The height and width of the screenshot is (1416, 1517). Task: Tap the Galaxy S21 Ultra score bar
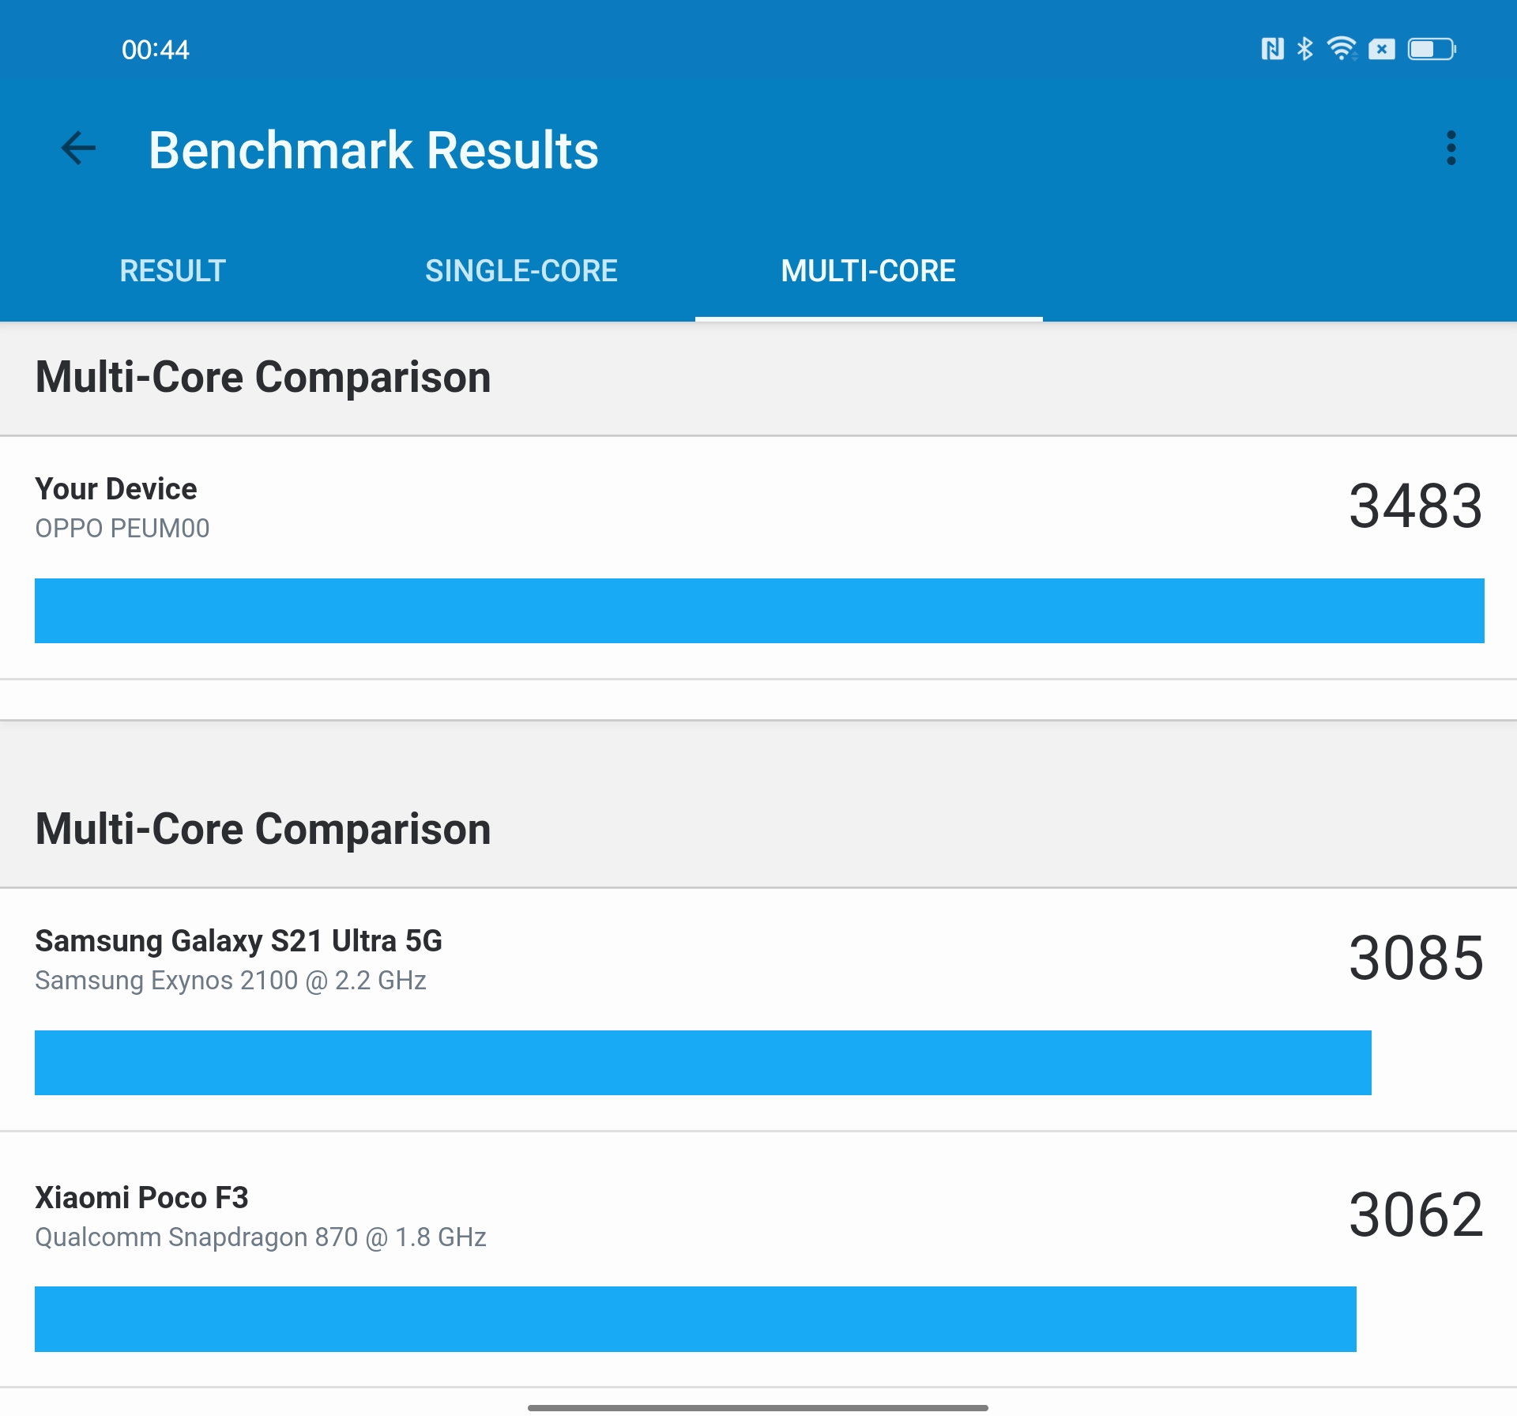pos(702,1063)
